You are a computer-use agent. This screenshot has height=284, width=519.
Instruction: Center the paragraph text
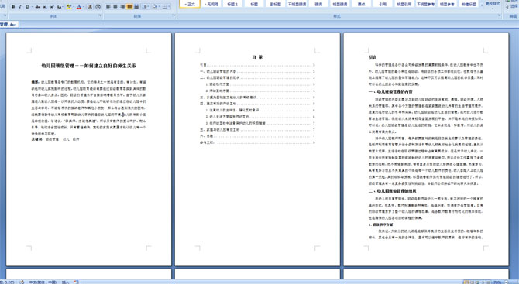click(x=115, y=7)
